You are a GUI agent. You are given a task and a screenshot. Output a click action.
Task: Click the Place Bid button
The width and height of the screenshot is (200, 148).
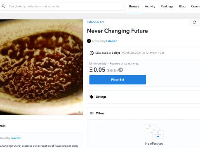click(118, 80)
